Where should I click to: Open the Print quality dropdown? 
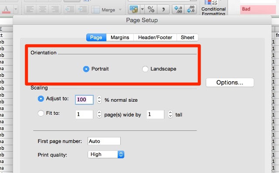(106, 154)
